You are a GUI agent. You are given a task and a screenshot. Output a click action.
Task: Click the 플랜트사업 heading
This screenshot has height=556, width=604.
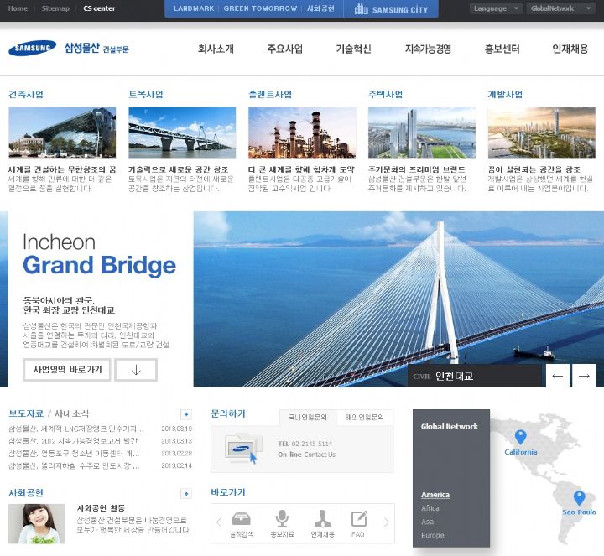(x=270, y=94)
